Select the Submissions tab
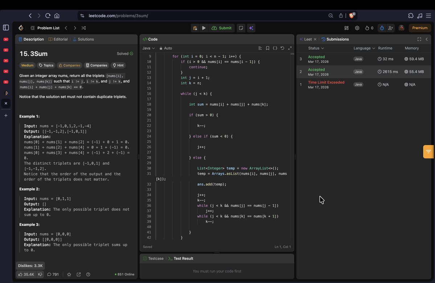Image resolution: width=435 pixels, height=283 pixels. 335,40
